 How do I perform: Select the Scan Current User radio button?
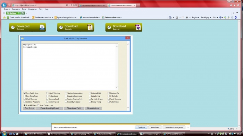coord(38,105)
